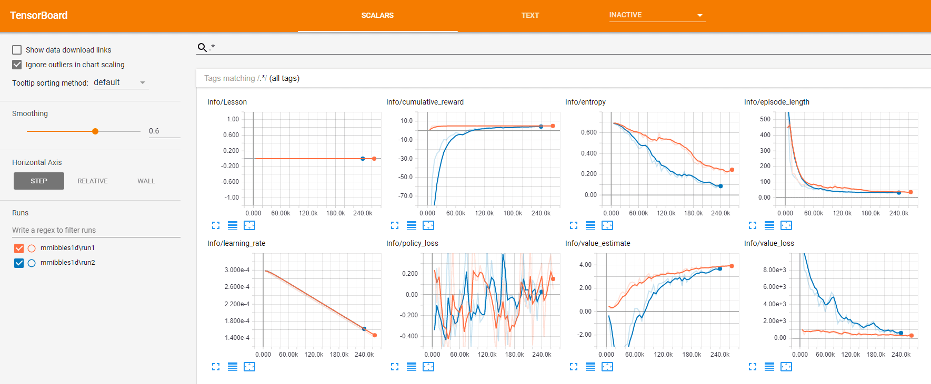Click the Smoothing slider handle
The height and width of the screenshot is (384, 931).
(x=95, y=131)
